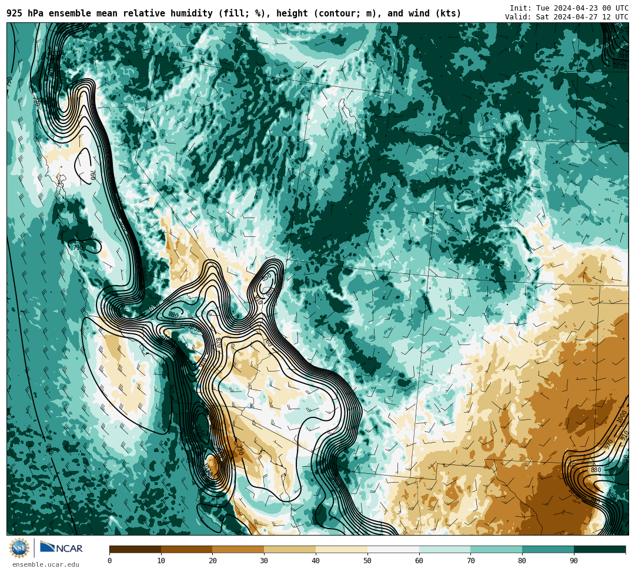The image size is (635, 572).
Task: Click the Valid: Sat 2024-04-27 12 UTC text
Action: (567, 17)
